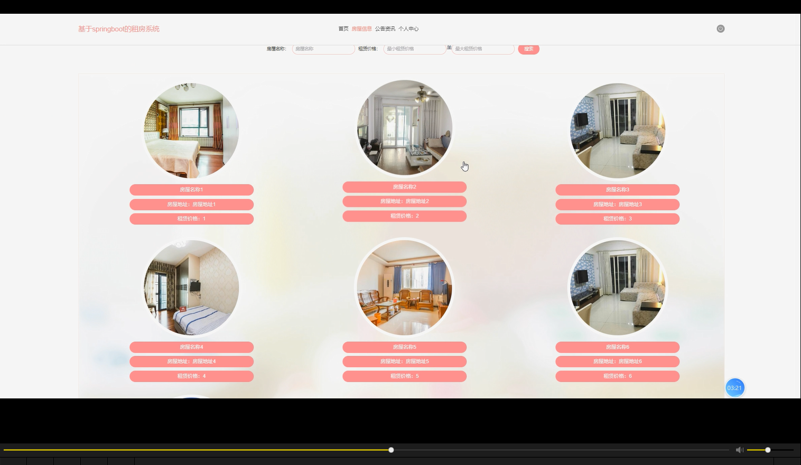Open the photo of 房屋名称5

pyautogui.click(x=405, y=287)
